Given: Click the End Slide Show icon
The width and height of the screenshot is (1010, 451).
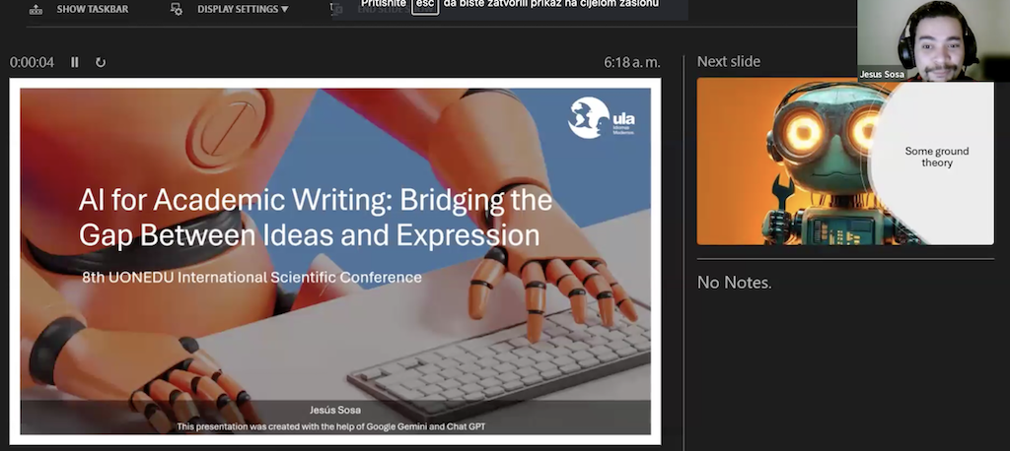Looking at the screenshot, I should 335,8.
